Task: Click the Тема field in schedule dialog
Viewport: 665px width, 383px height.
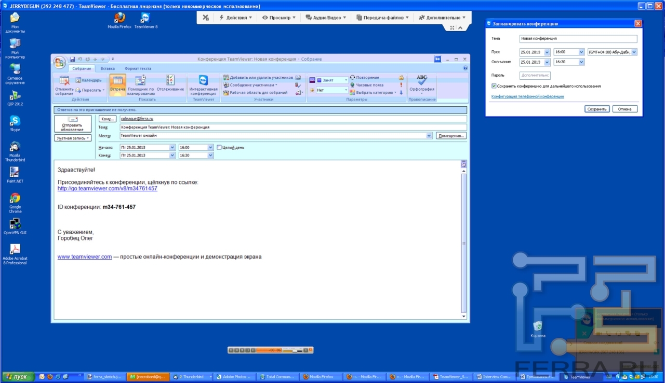Action: coord(578,39)
